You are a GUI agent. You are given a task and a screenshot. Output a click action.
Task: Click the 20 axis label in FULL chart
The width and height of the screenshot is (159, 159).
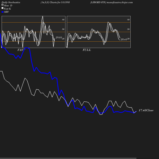coord(128,39)
